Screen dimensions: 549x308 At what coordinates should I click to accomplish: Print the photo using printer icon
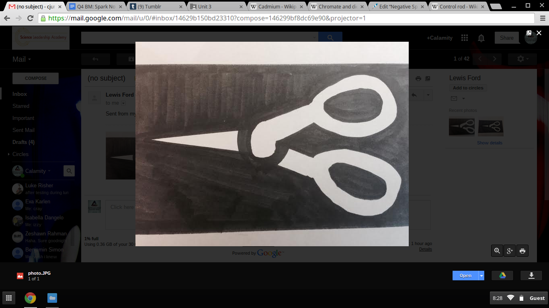click(x=522, y=251)
